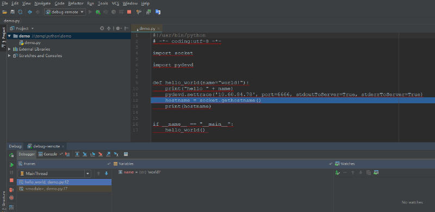The height and width of the screenshot is (212, 435).
Task: Open Project Structure icon in main toolbar
Action: 148,12
